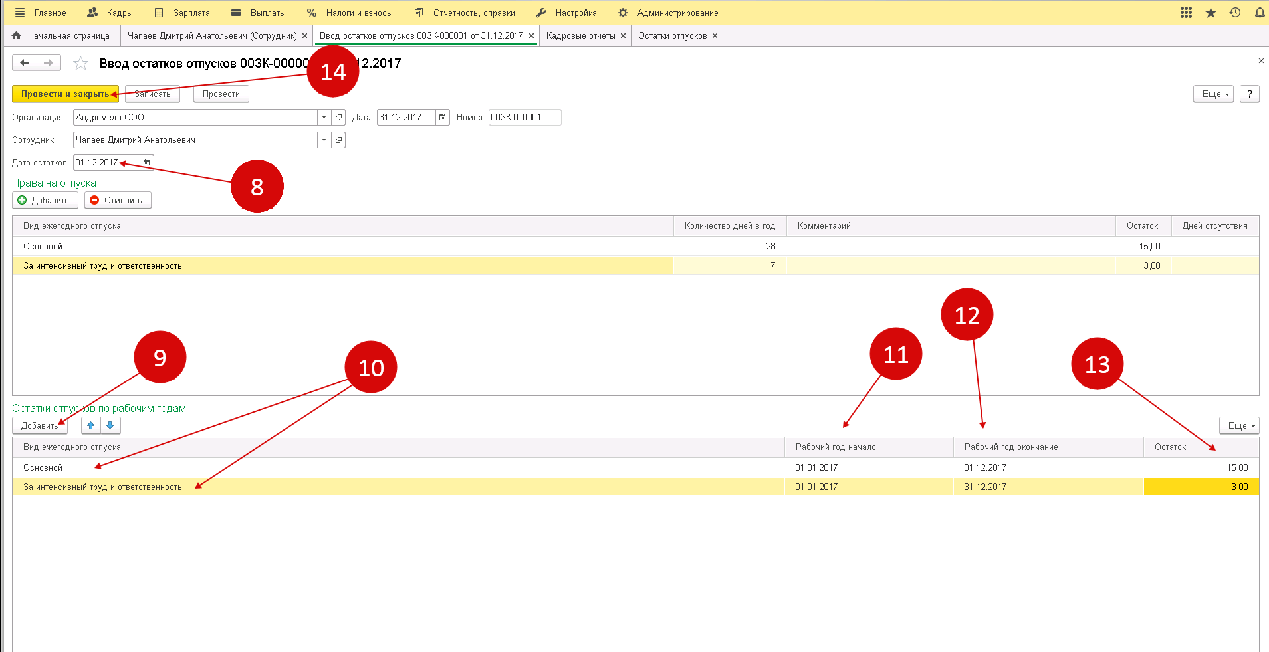Open the top Еще dropdown menu
The width and height of the screenshot is (1269, 652).
pos(1214,94)
